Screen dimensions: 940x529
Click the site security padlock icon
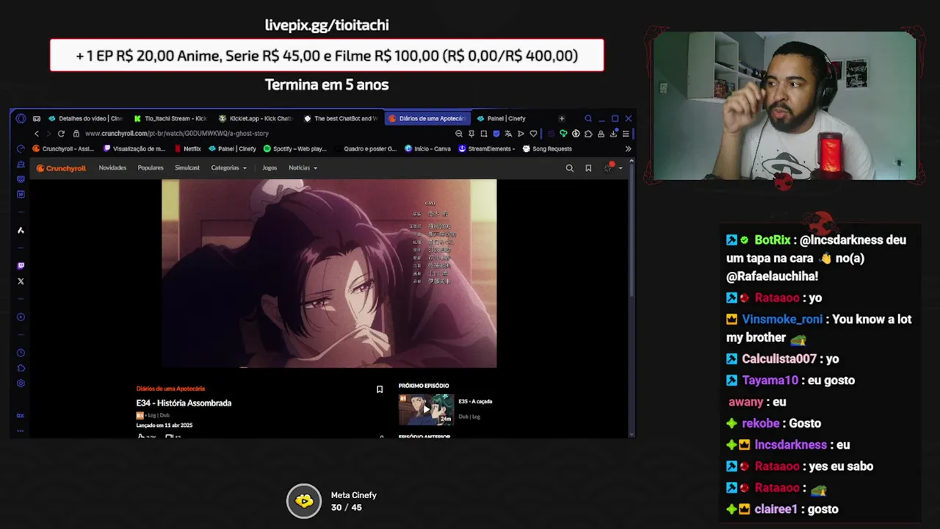point(76,134)
